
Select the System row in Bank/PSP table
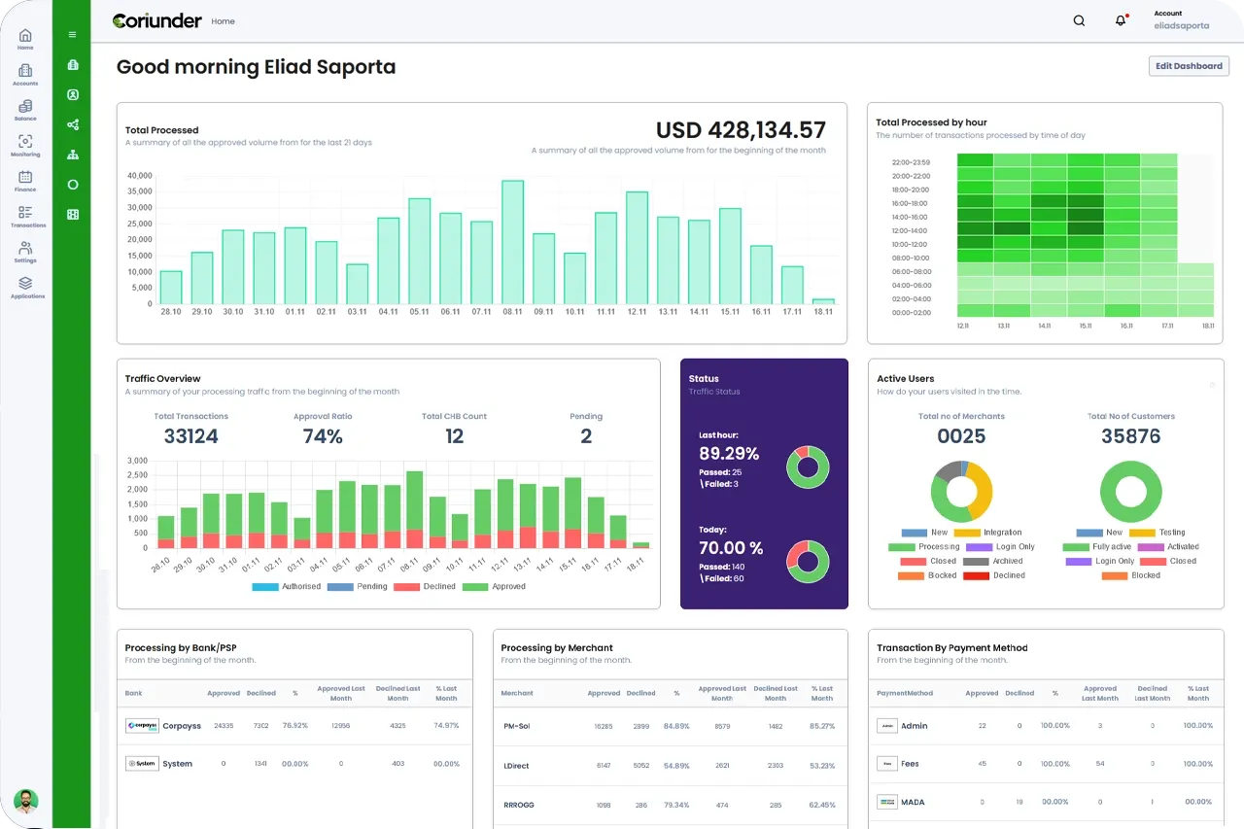(x=294, y=764)
